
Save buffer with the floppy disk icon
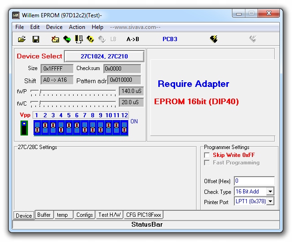coord(36,39)
